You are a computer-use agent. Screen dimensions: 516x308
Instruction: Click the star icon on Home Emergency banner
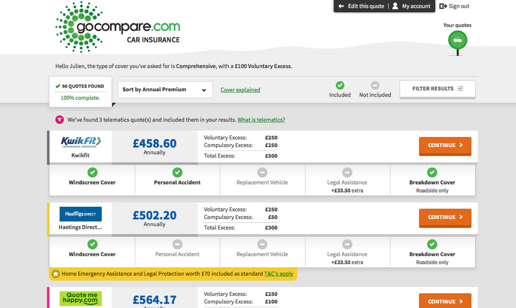[x=56, y=274]
